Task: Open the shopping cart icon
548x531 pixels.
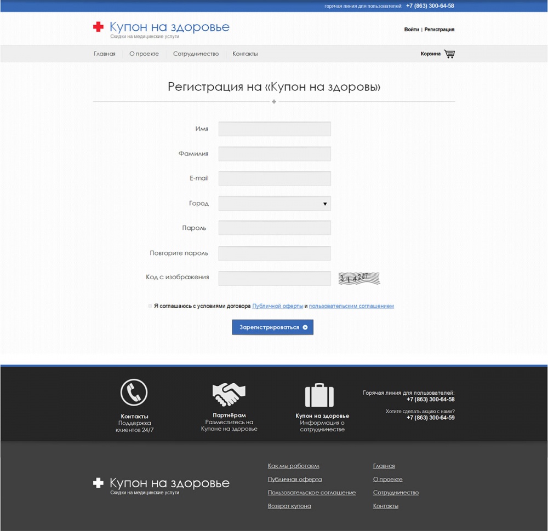Action: [x=449, y=54]
